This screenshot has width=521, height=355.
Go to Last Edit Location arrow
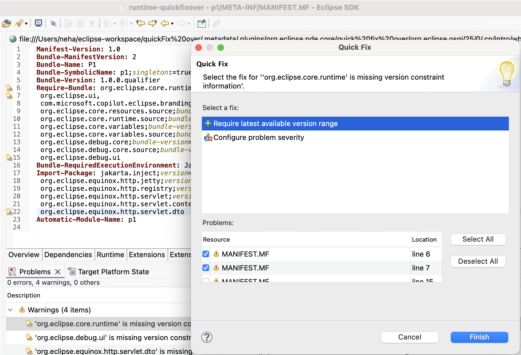tap(140, 23)
